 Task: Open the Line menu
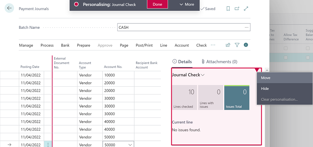(x=163, y=45)
